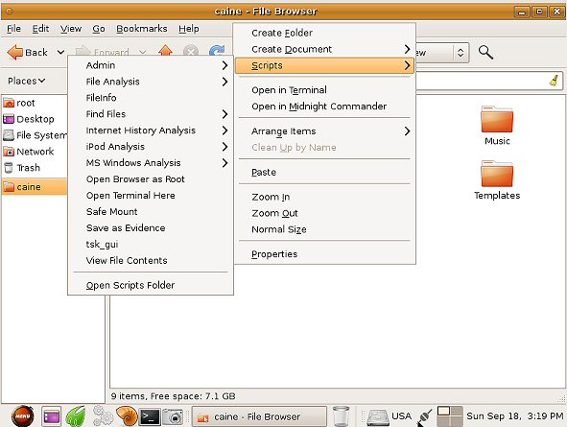
Task: Open the View menu
Action: click(71, 29)
